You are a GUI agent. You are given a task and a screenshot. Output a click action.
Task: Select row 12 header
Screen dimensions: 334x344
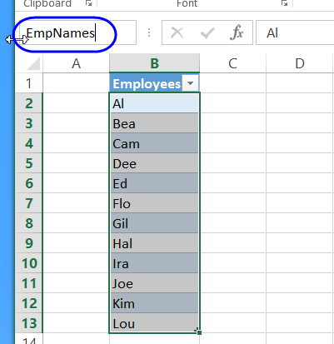[29, 303]
